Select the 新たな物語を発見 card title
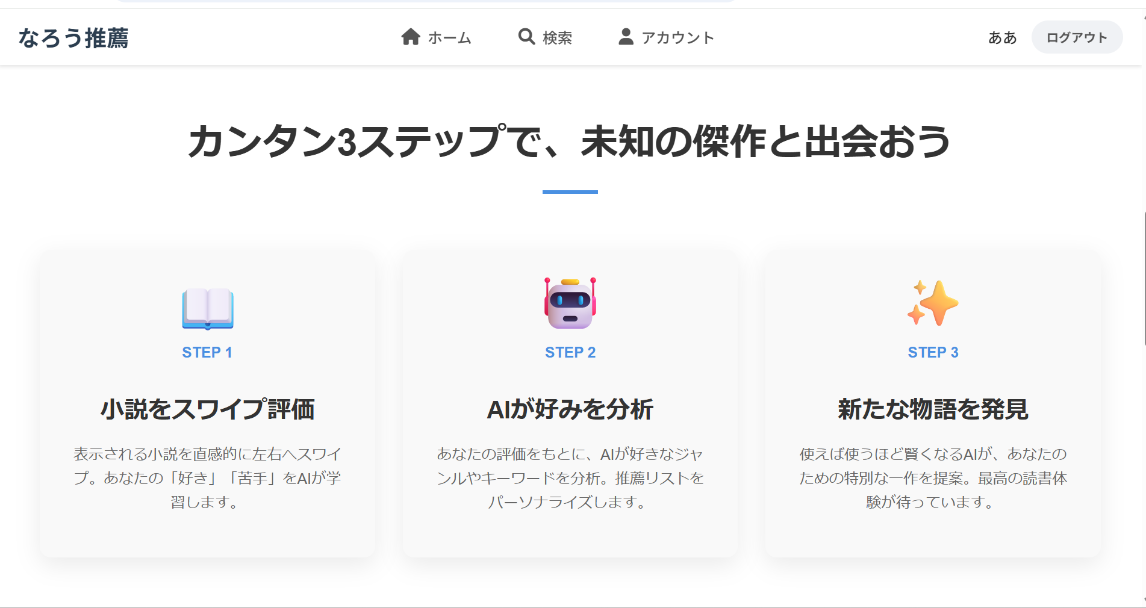 (x=933, y=409)
